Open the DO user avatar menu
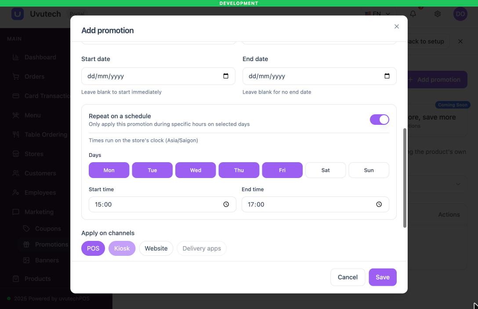This screenshot has width=478, height=309. pyautogui.click(x=460, y=14)
